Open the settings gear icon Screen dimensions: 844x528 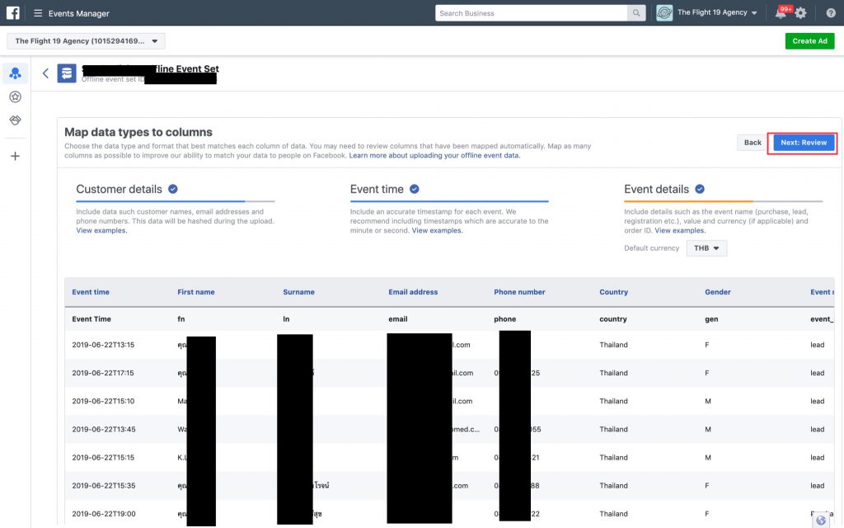(800, 13)
